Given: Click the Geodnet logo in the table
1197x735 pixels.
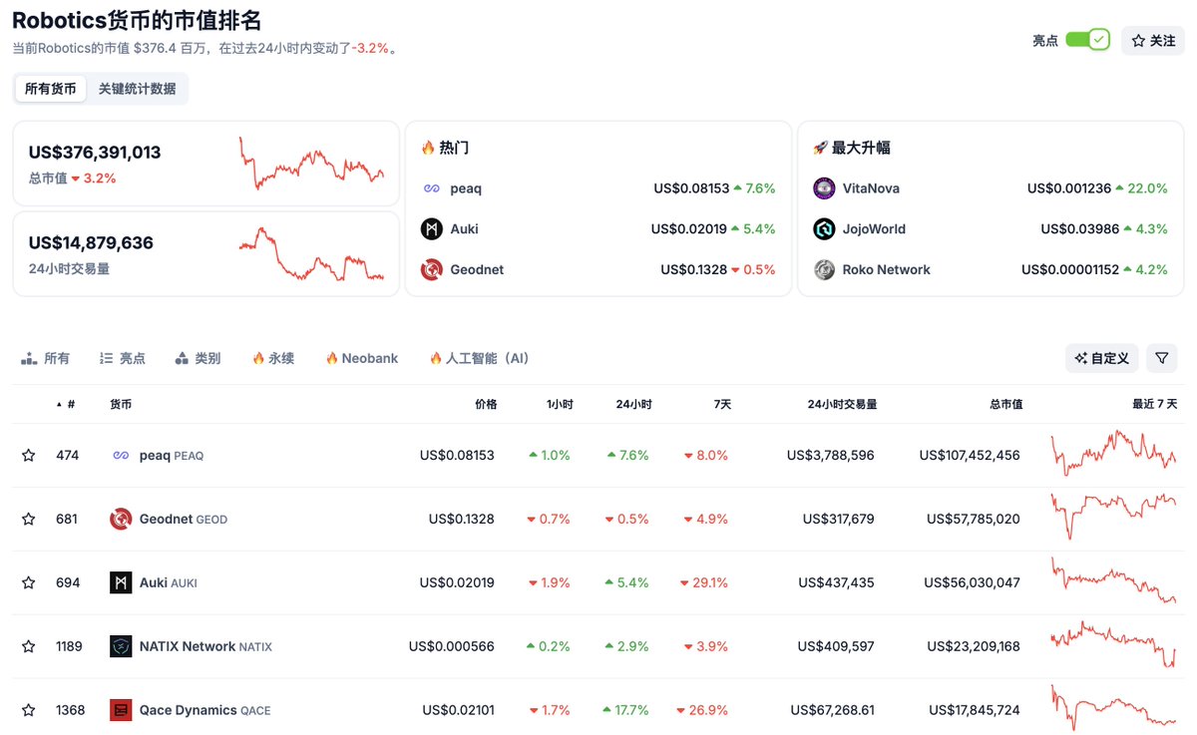Looking at the screenshot, I should pos(121,520).
